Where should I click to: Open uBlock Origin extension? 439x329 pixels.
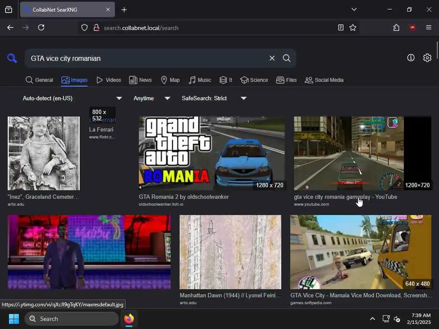412,27
